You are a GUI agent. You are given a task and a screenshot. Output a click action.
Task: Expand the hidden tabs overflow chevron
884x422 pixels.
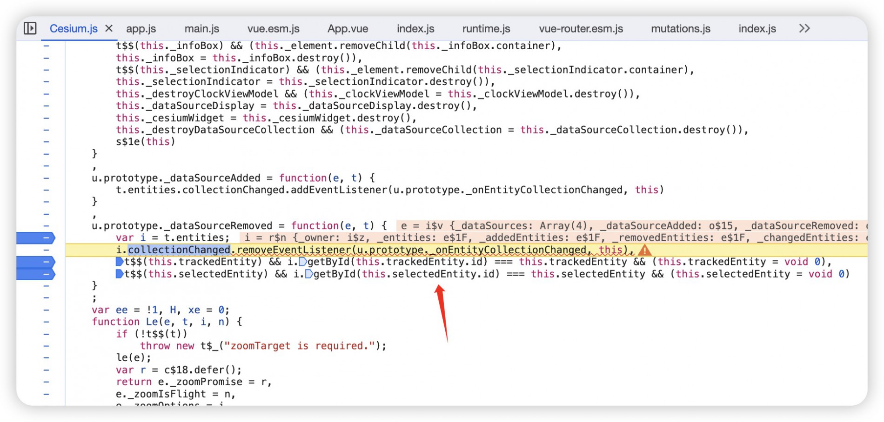804,28
